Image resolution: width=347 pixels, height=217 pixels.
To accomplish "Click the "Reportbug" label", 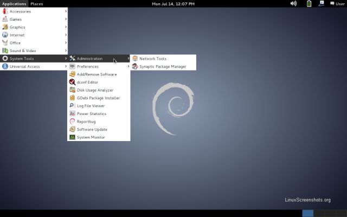I will point(86,122).
